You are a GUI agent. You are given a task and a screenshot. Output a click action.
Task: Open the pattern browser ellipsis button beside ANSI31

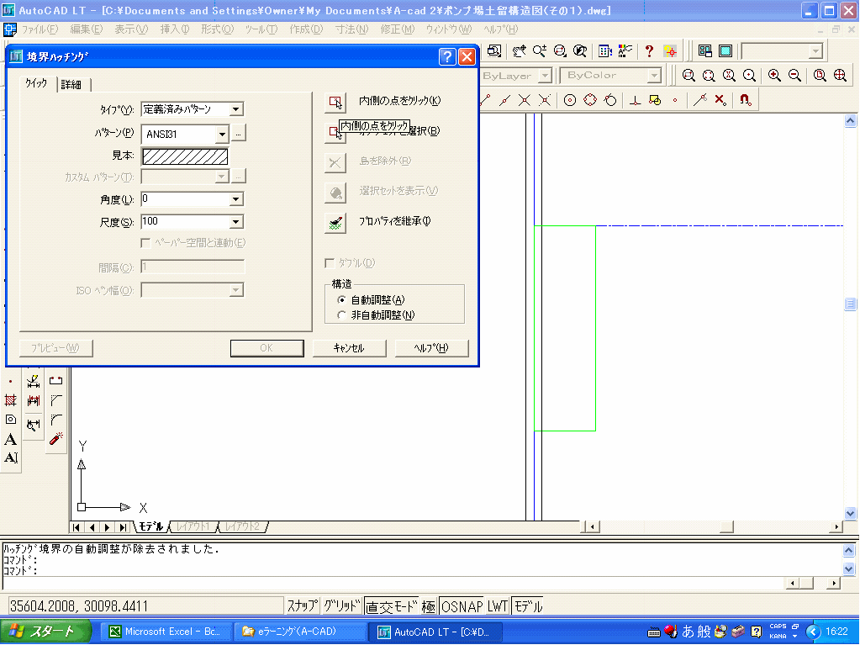coord(238,133)
